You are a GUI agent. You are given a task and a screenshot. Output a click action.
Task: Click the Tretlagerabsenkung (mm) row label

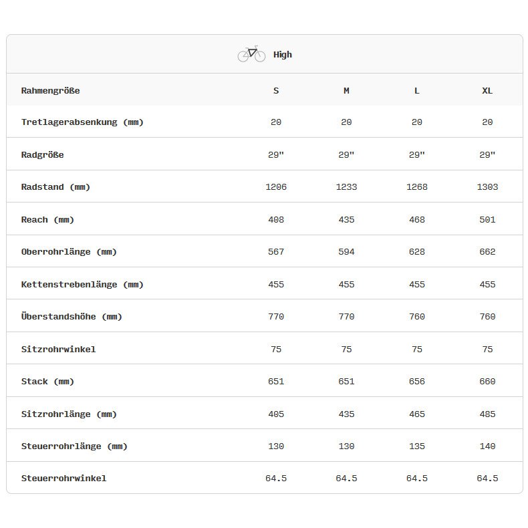pos(82,122)
